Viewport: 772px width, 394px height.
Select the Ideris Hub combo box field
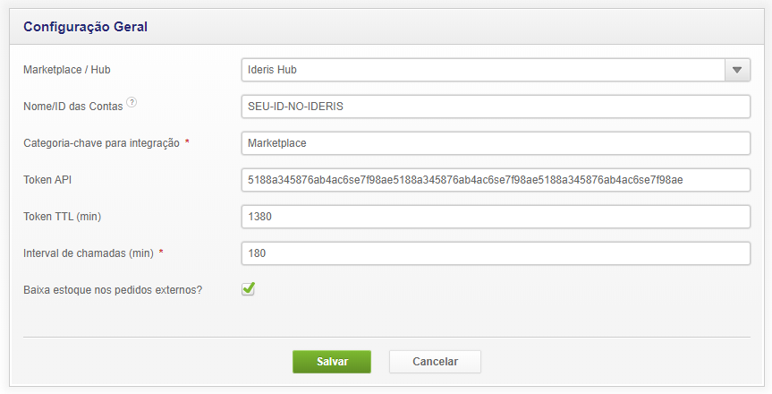click(483, 70)
